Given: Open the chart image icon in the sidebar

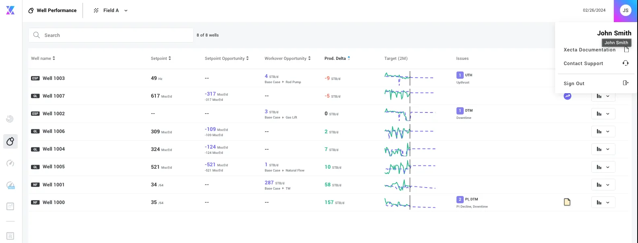Looking at the screenshot, I should pos(10,206).
